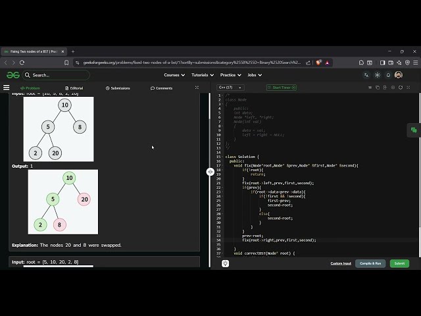421x316 pixels.
Task: Click the editor format lines icon
Action: tap(370, 88)
